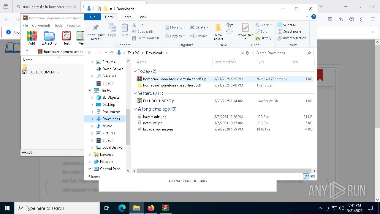This screenshot has width=380, height=214.
Task: Switch to the View ribbon tab
Action: (143, 17)
